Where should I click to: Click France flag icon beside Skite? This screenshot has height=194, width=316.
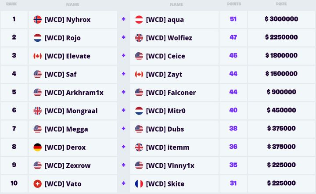click(139, 184)
